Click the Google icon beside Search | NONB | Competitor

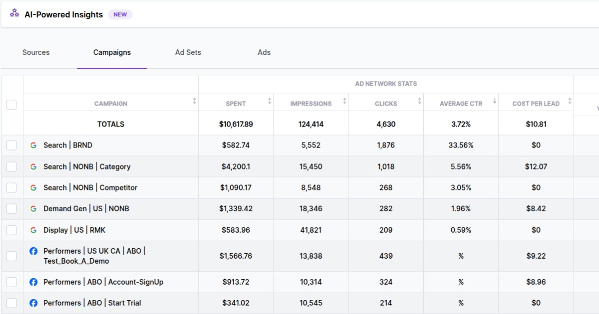[33, 188]
